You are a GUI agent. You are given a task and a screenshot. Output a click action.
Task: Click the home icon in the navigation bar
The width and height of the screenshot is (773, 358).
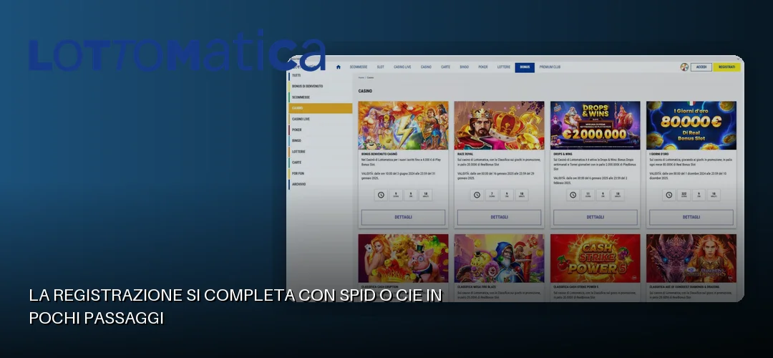click(338, 67)
